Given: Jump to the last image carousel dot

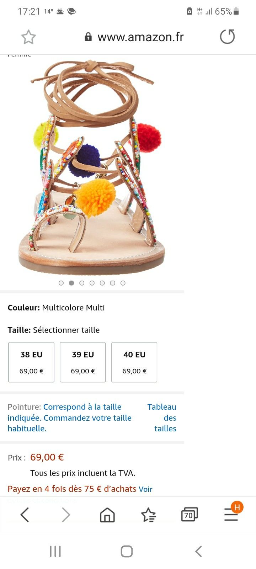Looking at the screenshot, I should [x=123, y=283].
